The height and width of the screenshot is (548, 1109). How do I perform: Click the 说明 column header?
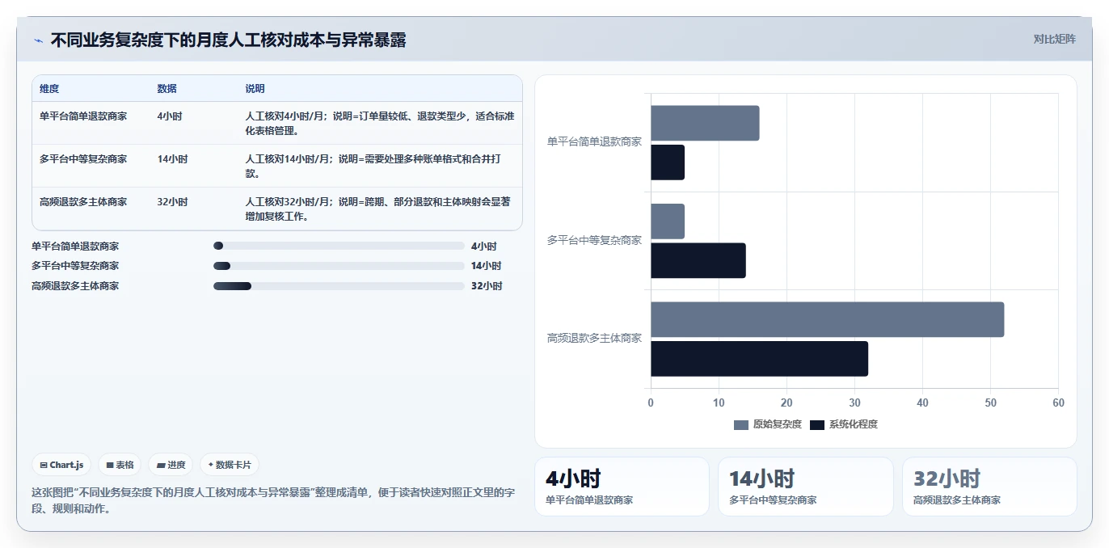[255, 89]
